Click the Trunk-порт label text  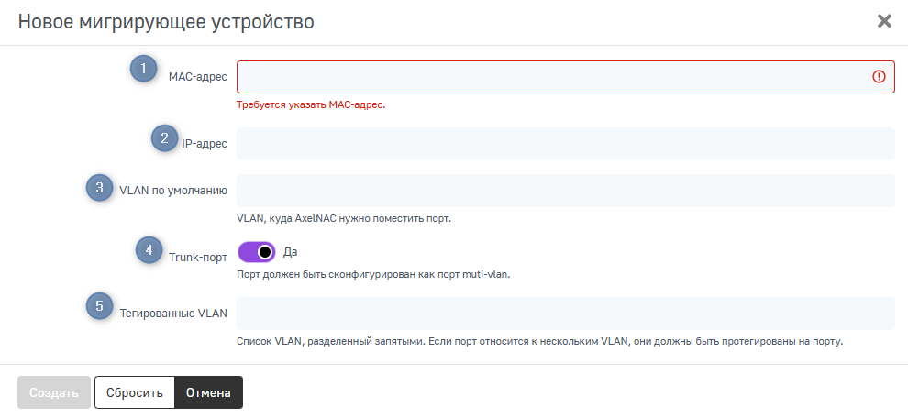coord(198,258)
